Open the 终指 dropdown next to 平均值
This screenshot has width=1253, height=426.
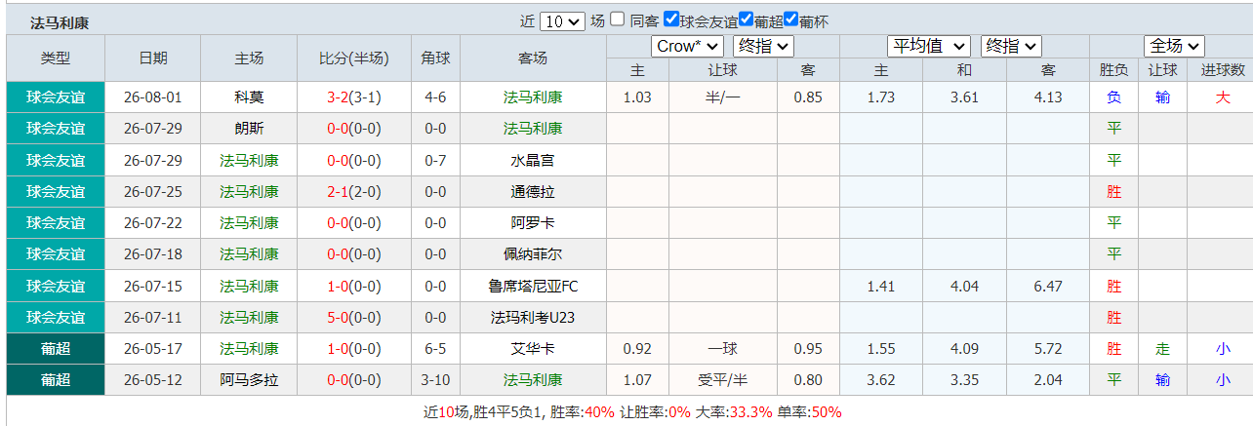(x=1012, y=46)
